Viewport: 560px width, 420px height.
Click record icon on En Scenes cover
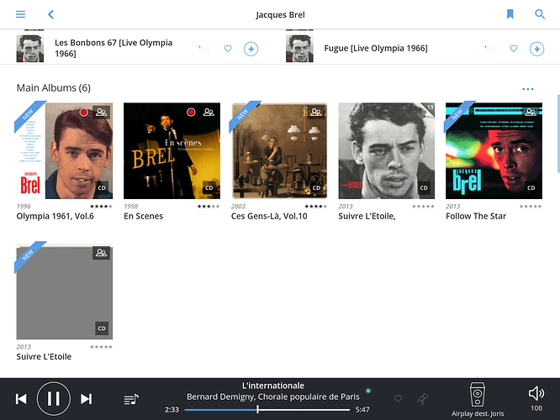tap(191, 112)
